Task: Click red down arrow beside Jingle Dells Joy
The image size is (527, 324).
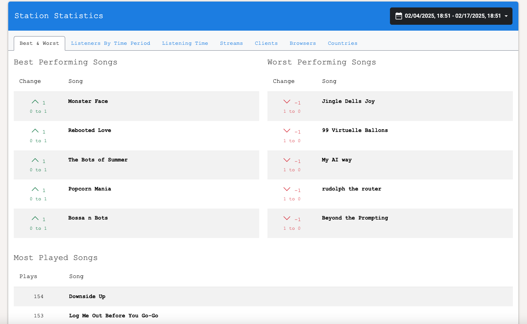Action: (287, 102)
